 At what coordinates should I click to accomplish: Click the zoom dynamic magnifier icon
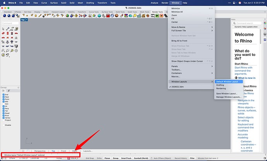[x=3, y=50]
